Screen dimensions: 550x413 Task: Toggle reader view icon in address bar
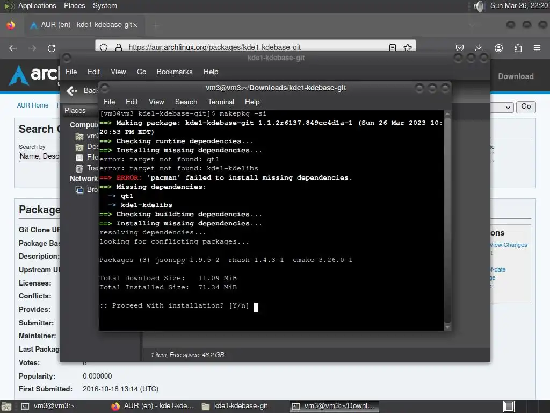point(393,47)
